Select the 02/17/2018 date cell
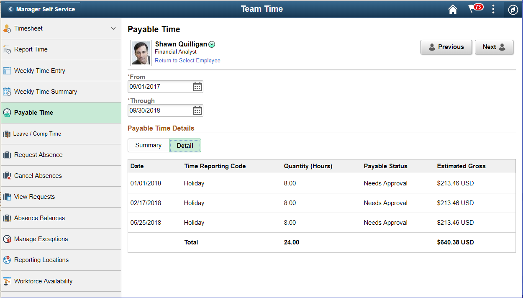This screenshot has height=298, width=523. point(146,203)
